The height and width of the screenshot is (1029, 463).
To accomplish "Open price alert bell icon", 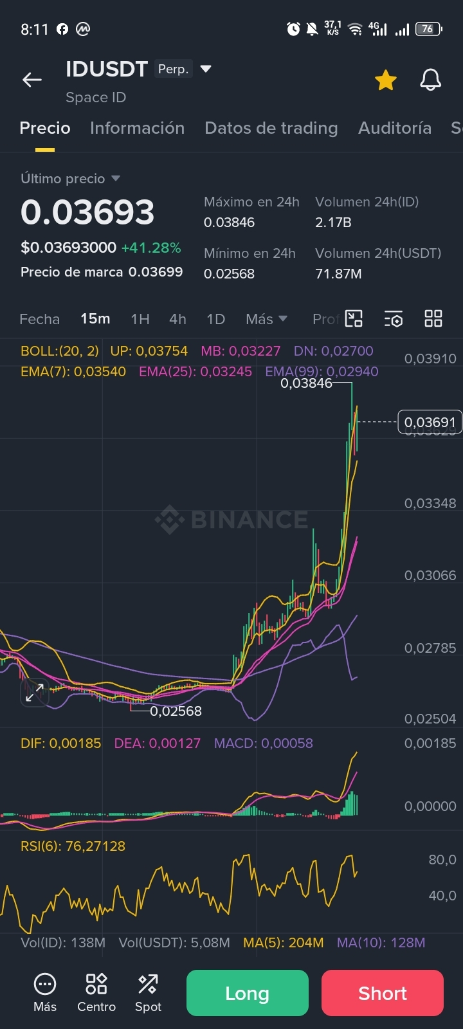I will (x=430, y=80).
